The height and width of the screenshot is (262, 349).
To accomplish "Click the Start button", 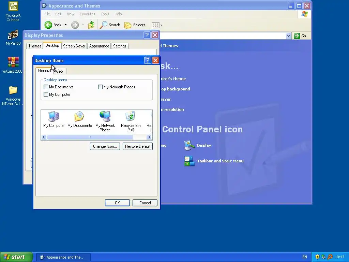I will click(16, 257).
